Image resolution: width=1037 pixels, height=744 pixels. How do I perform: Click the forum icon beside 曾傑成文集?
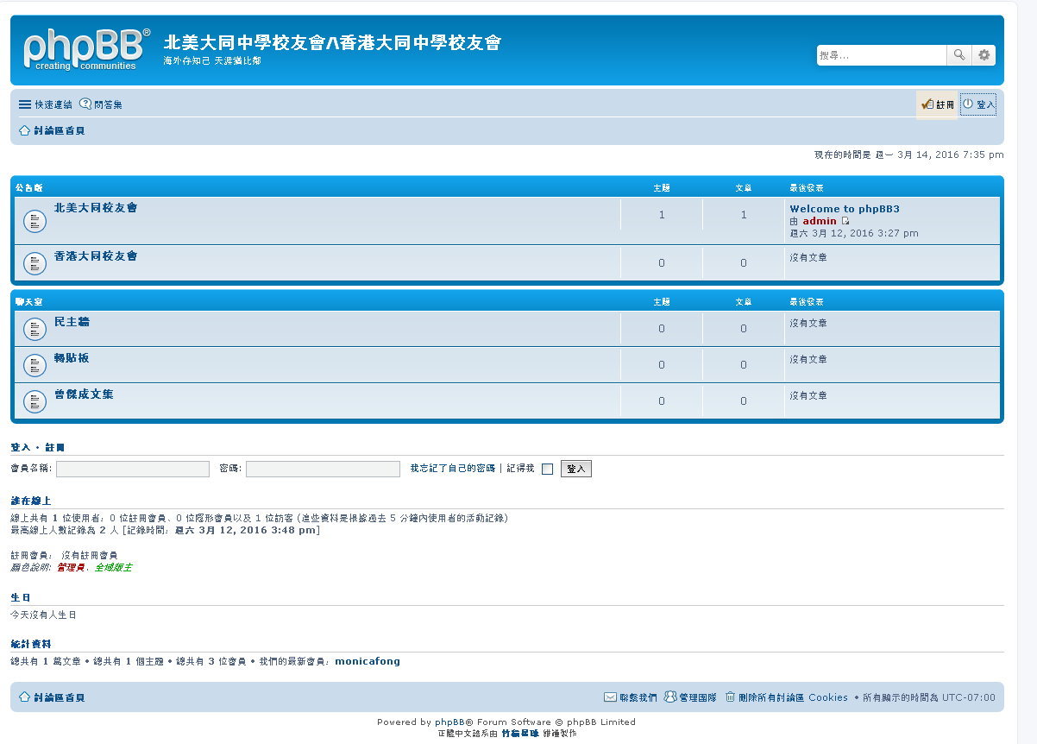(35, 401)
